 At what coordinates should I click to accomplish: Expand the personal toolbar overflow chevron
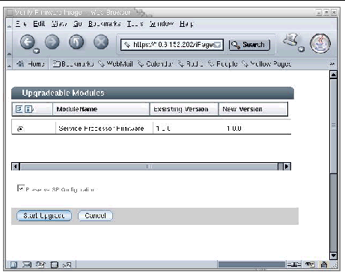332,64
